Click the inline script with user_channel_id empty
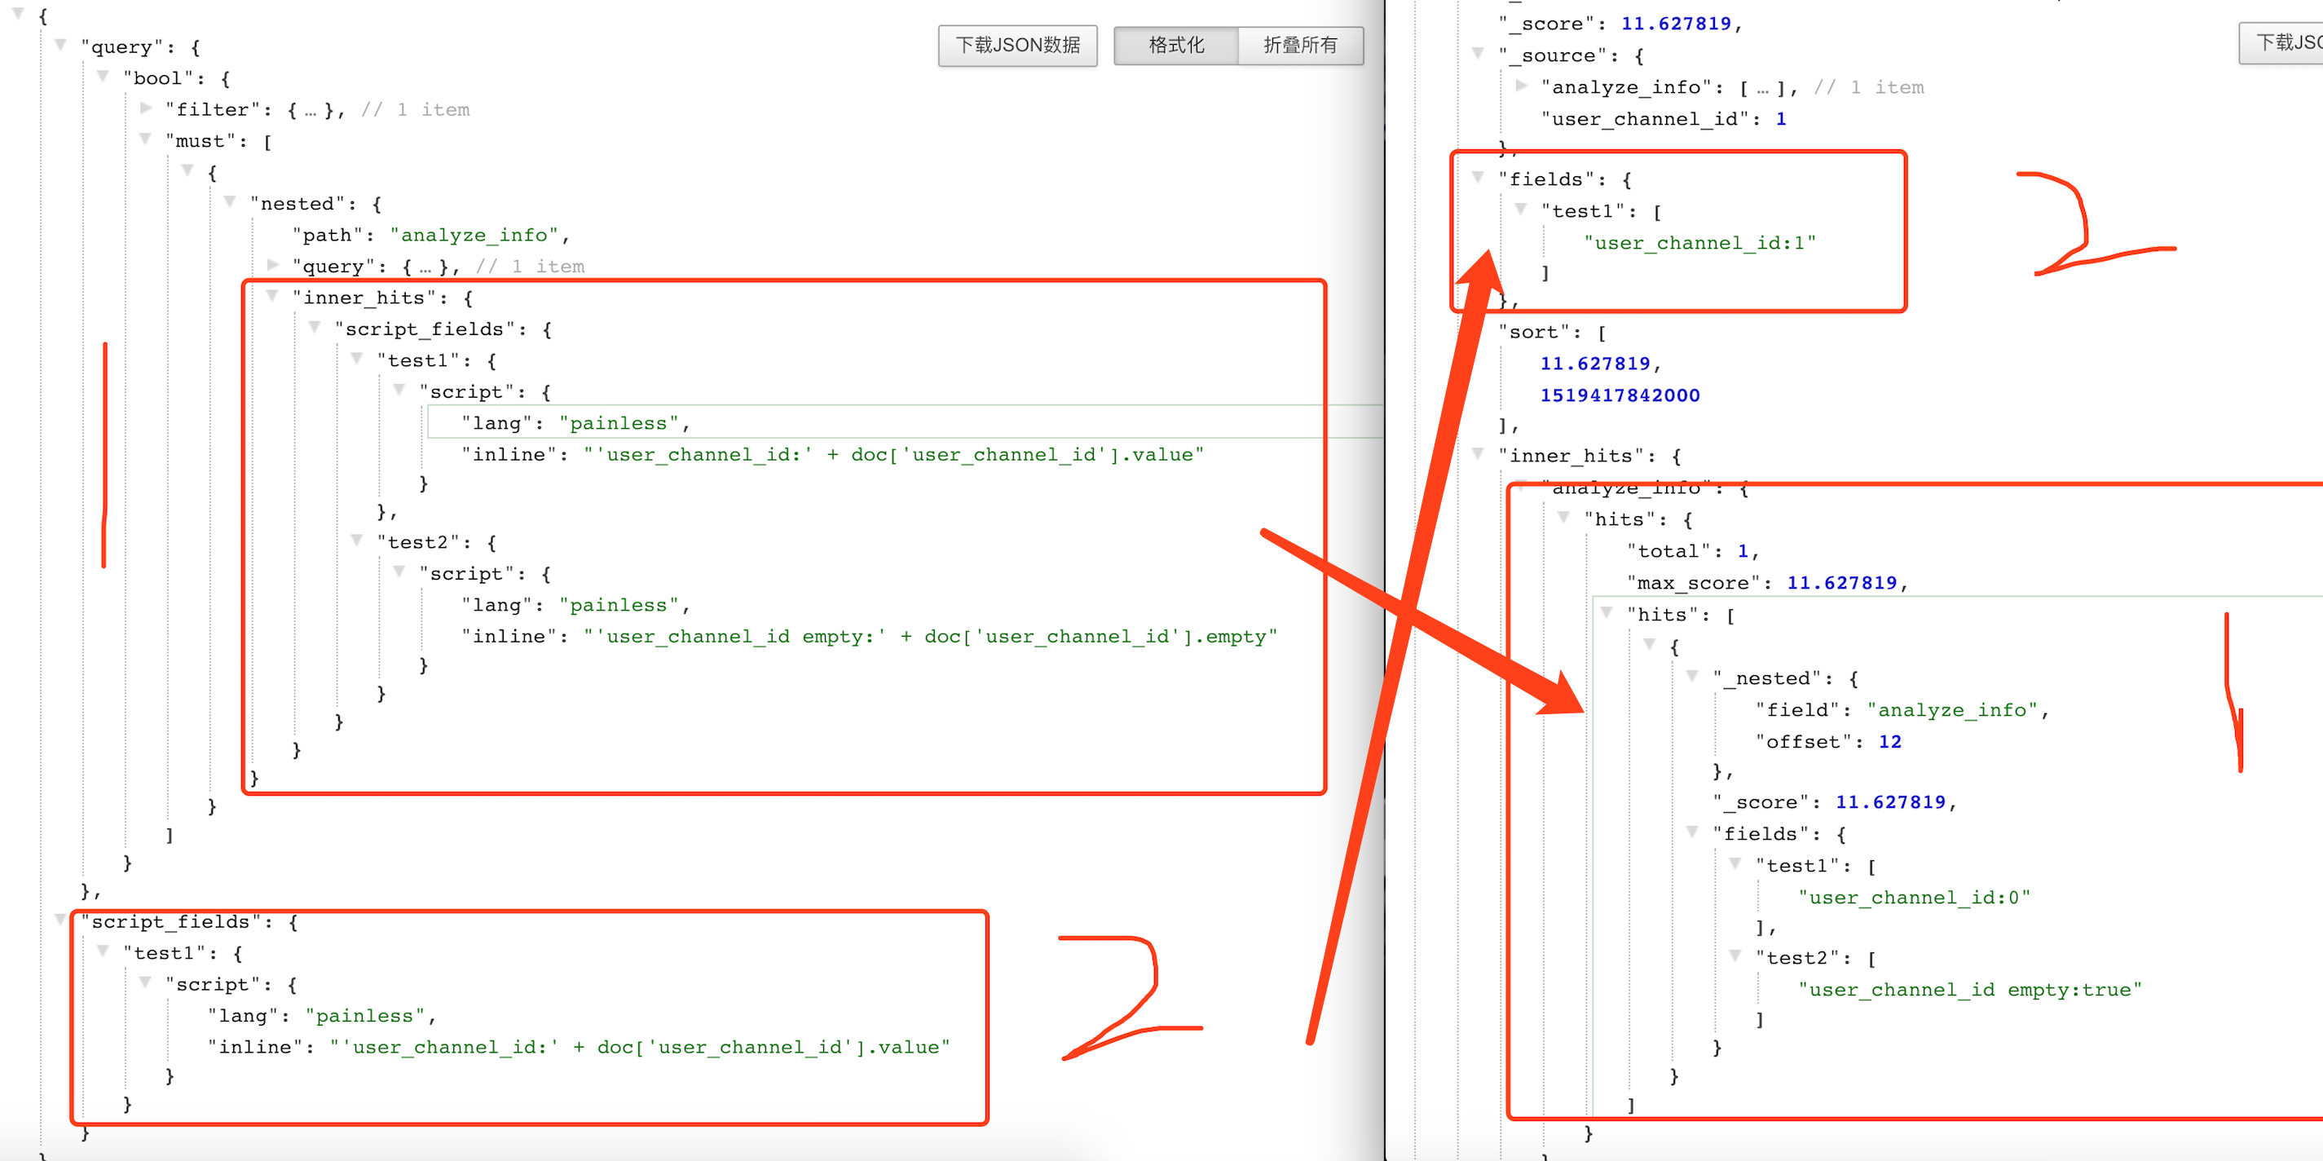Image resolution: width=2323 pixels, height=1161 pixels. [931, 637]
